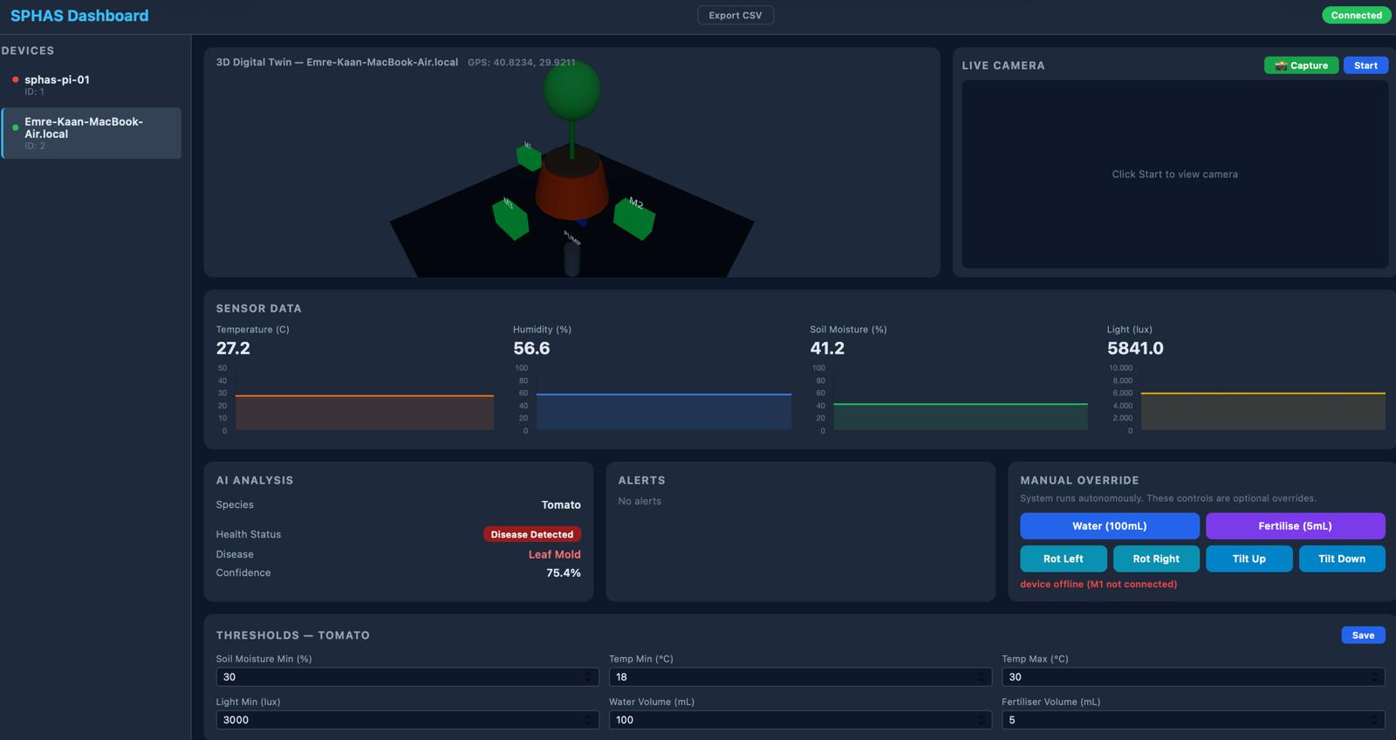Click the red plant pot model
The width and height of the screenshot is (1396, 740).
pyautogui.click(x=571, y=185)
